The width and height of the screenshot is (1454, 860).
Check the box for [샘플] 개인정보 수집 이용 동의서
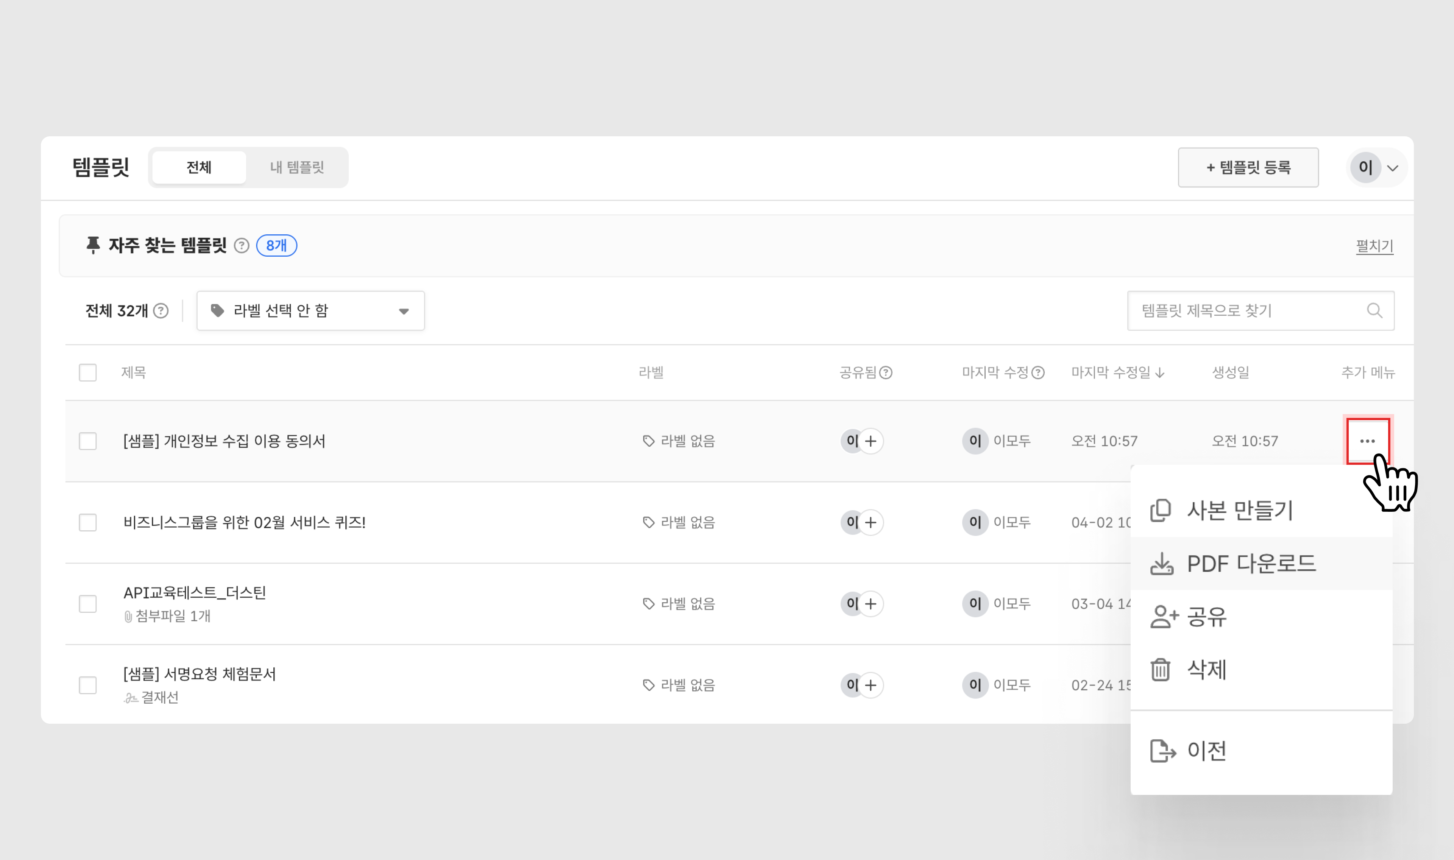tap(87, 441)
